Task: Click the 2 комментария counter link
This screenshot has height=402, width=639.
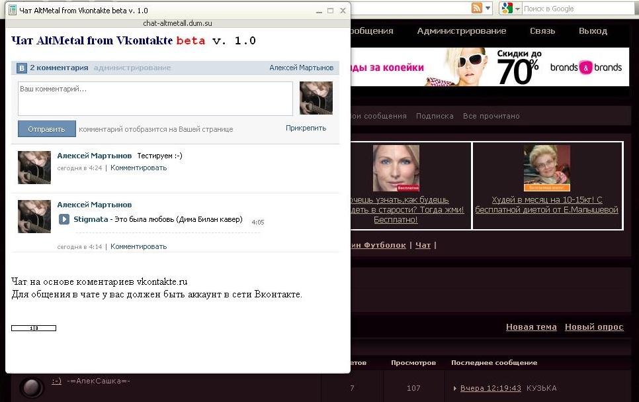Action: (x=59, y=68)
